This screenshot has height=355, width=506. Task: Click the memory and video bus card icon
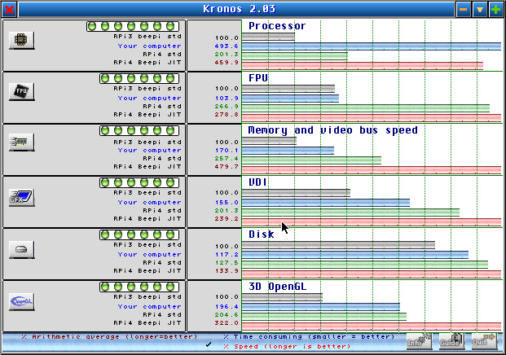click(x=22, y=142)
